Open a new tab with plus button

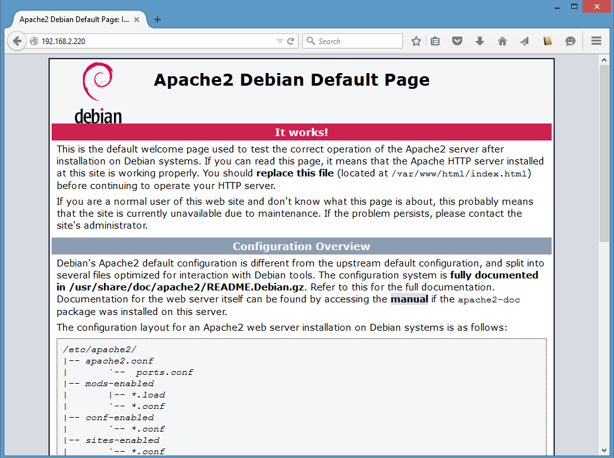coord(157,19)
